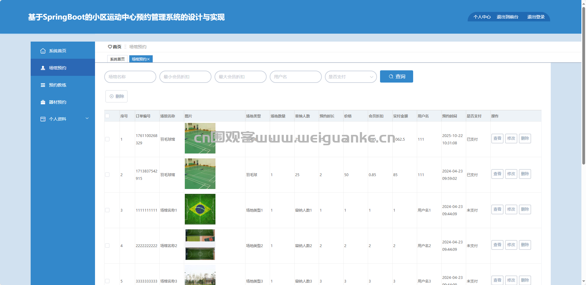Click the heart icon in the breadcrumb
586x285 pixels.
[x=110, y=47]
